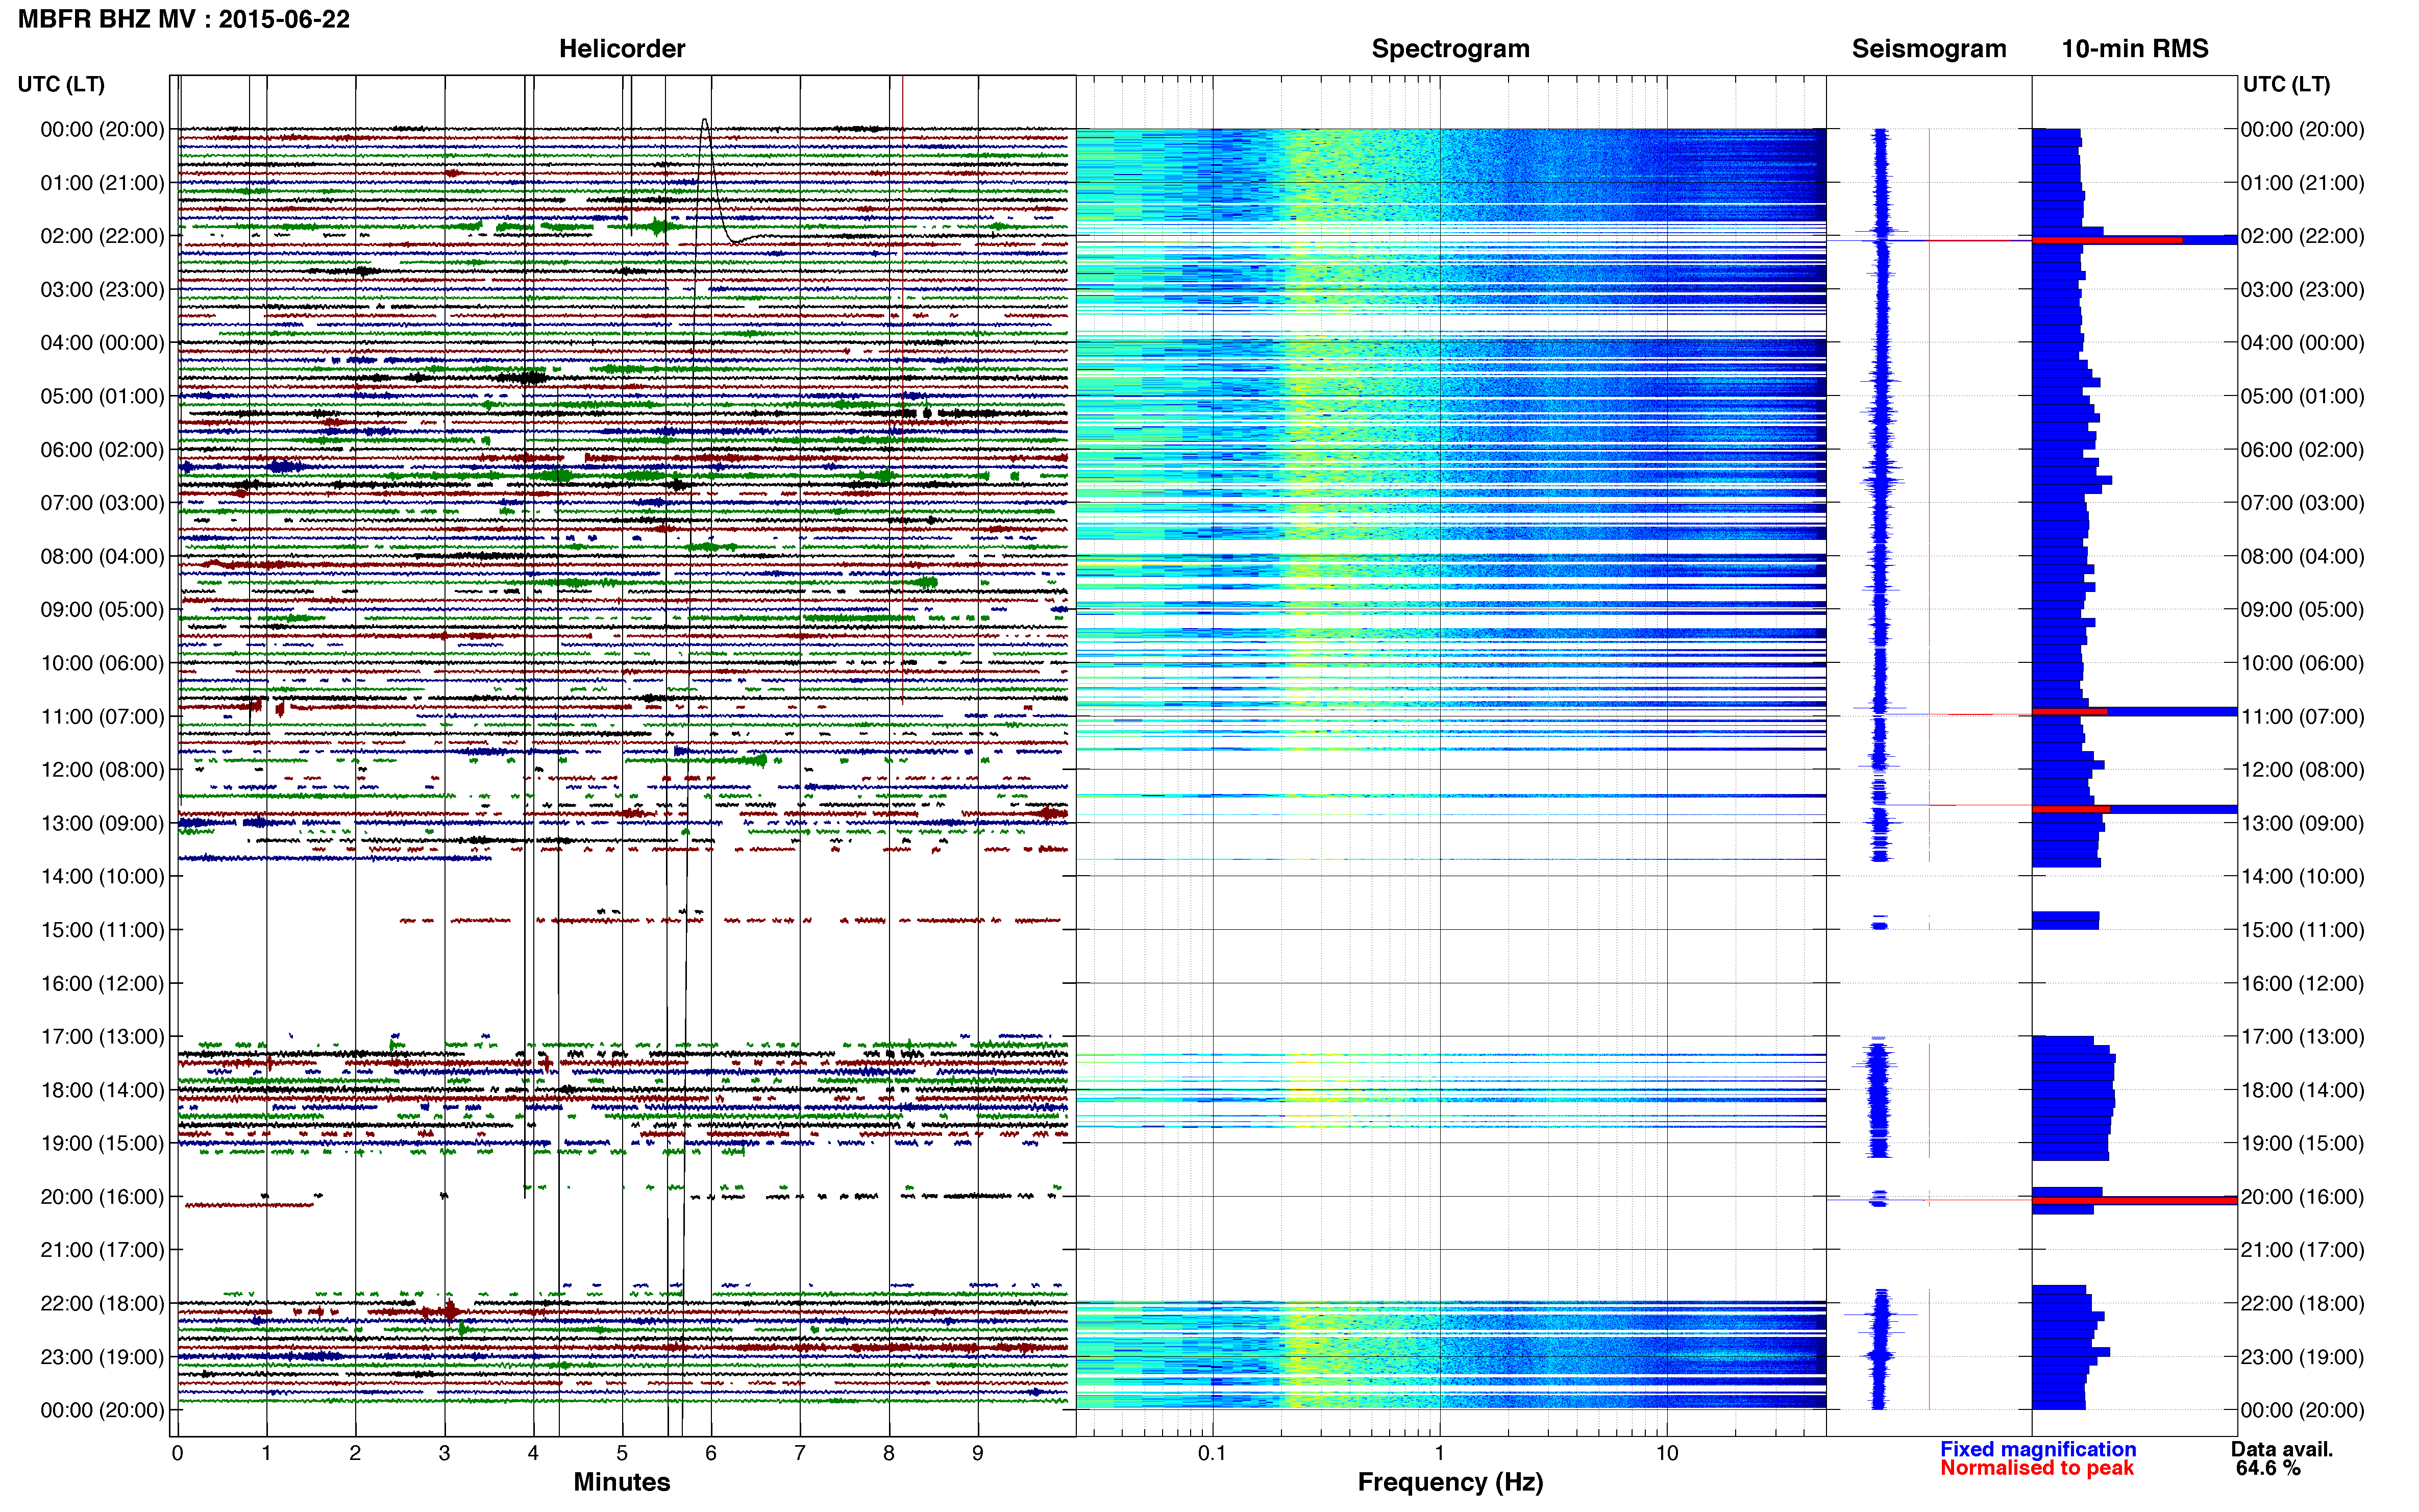Click right time label '01:00 (21:00)'
The height and width of the screenshot is (1512, 2419).
2302,183
